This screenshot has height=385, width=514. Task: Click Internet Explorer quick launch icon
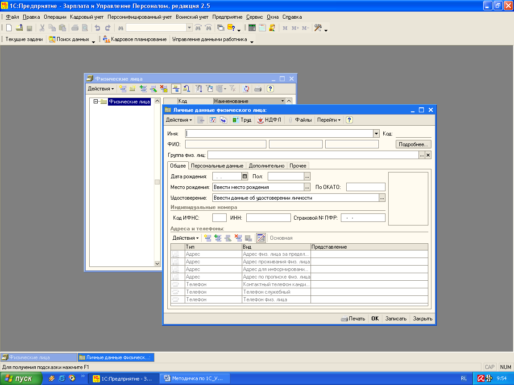point(62,378)
